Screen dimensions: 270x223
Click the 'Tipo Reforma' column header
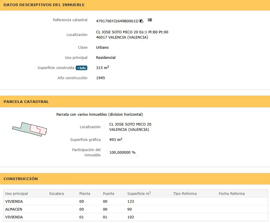[185, 193]
